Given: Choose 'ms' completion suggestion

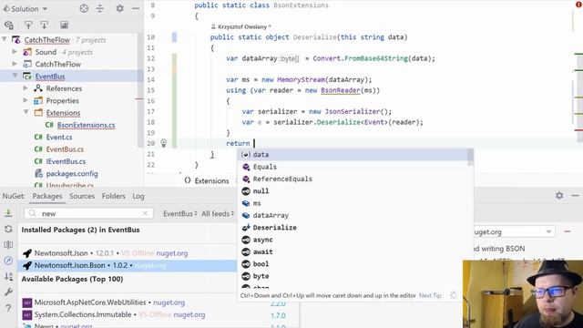Looking at the screenshot, I should [353, 203].
